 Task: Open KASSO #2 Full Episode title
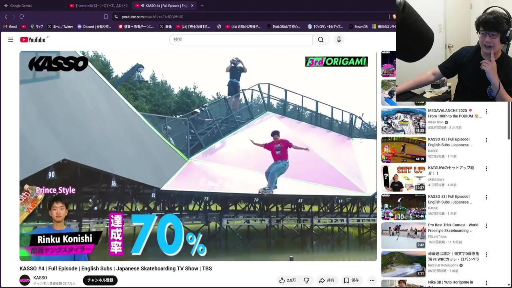(x=450, y=142)
